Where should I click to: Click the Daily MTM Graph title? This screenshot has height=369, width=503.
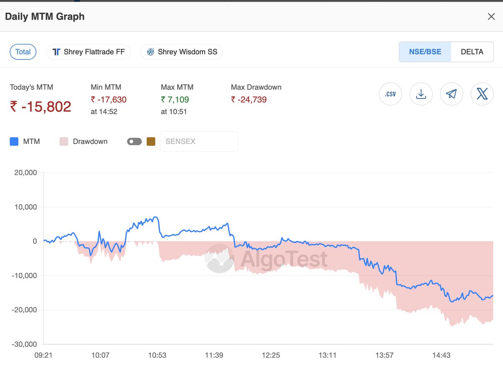pos(45,17)
